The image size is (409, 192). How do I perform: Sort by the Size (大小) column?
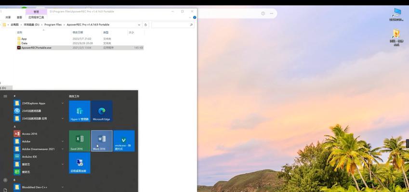131,33
